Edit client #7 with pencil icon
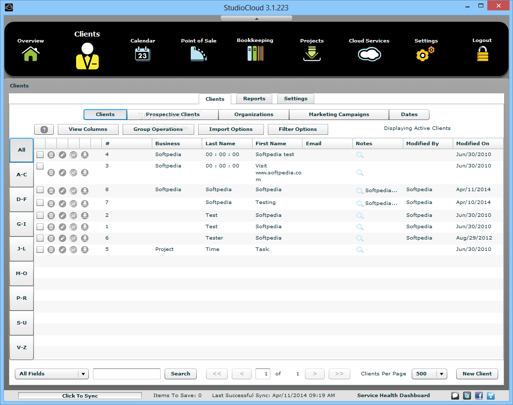 click(x=62, y=203)
